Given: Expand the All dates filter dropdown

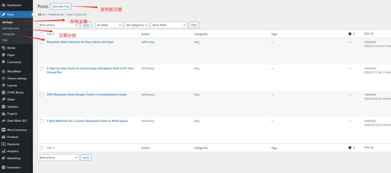Looking at the screenshot, I should 108,25.
